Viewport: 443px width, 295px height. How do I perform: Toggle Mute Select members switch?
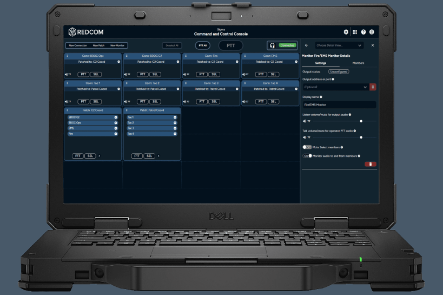(307, 147)
